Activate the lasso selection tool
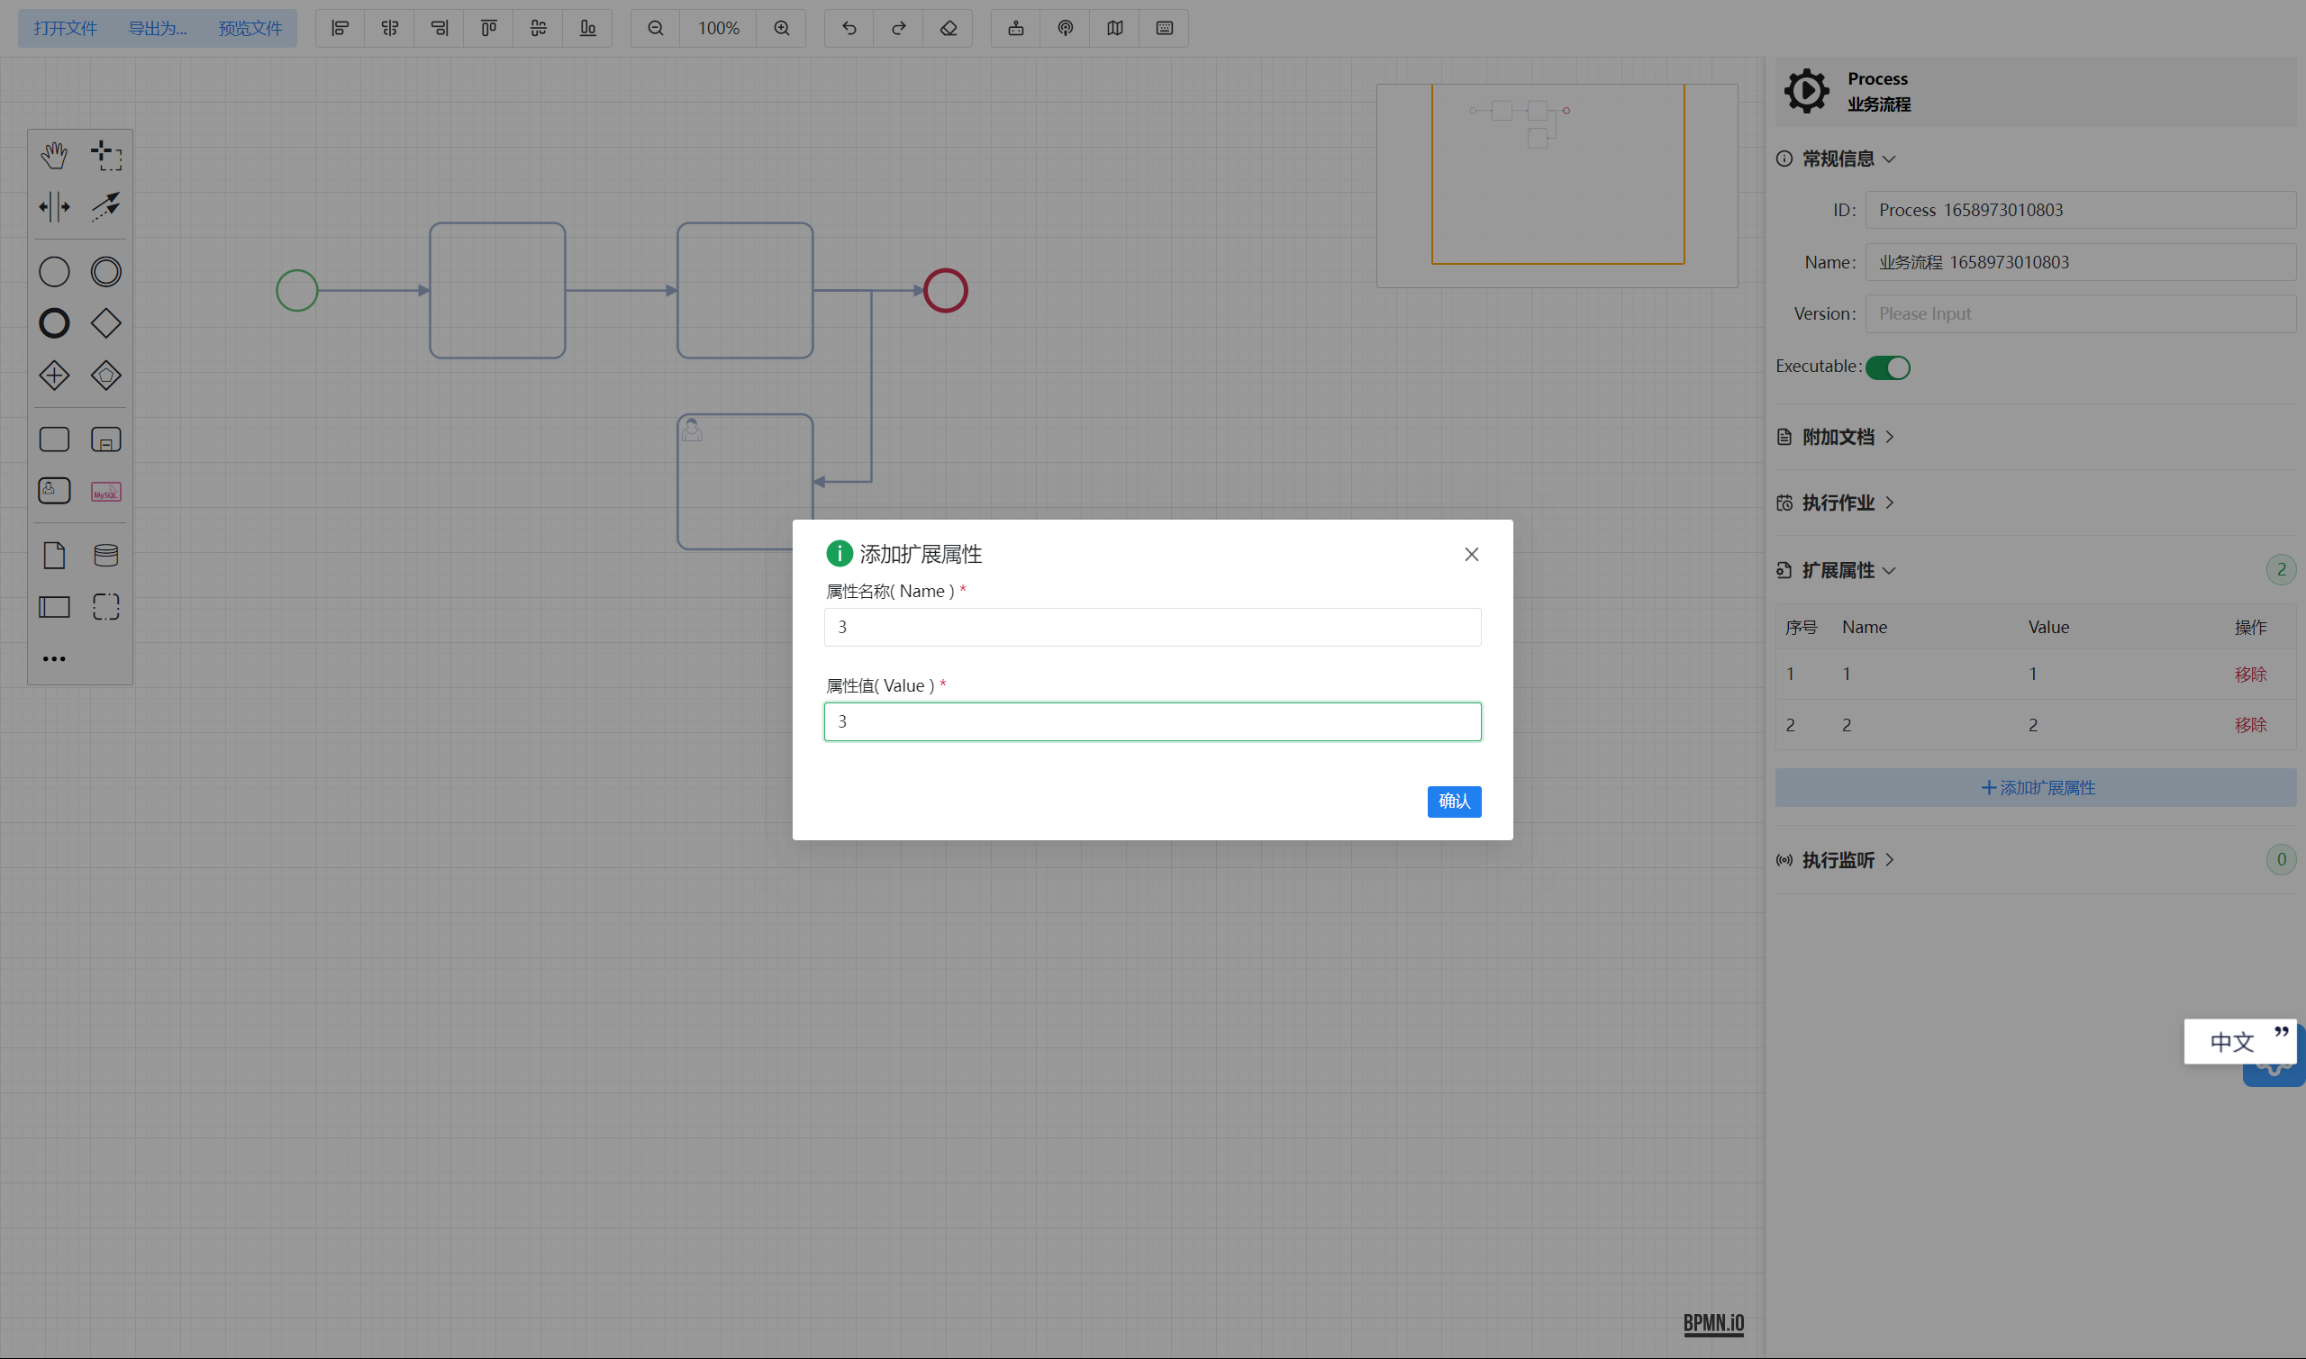 [106, 155]
